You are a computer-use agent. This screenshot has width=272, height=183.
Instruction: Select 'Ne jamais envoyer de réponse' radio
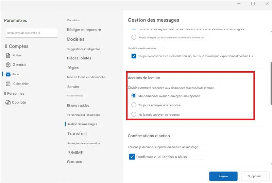pyautogui.click(x=134, y=114)
